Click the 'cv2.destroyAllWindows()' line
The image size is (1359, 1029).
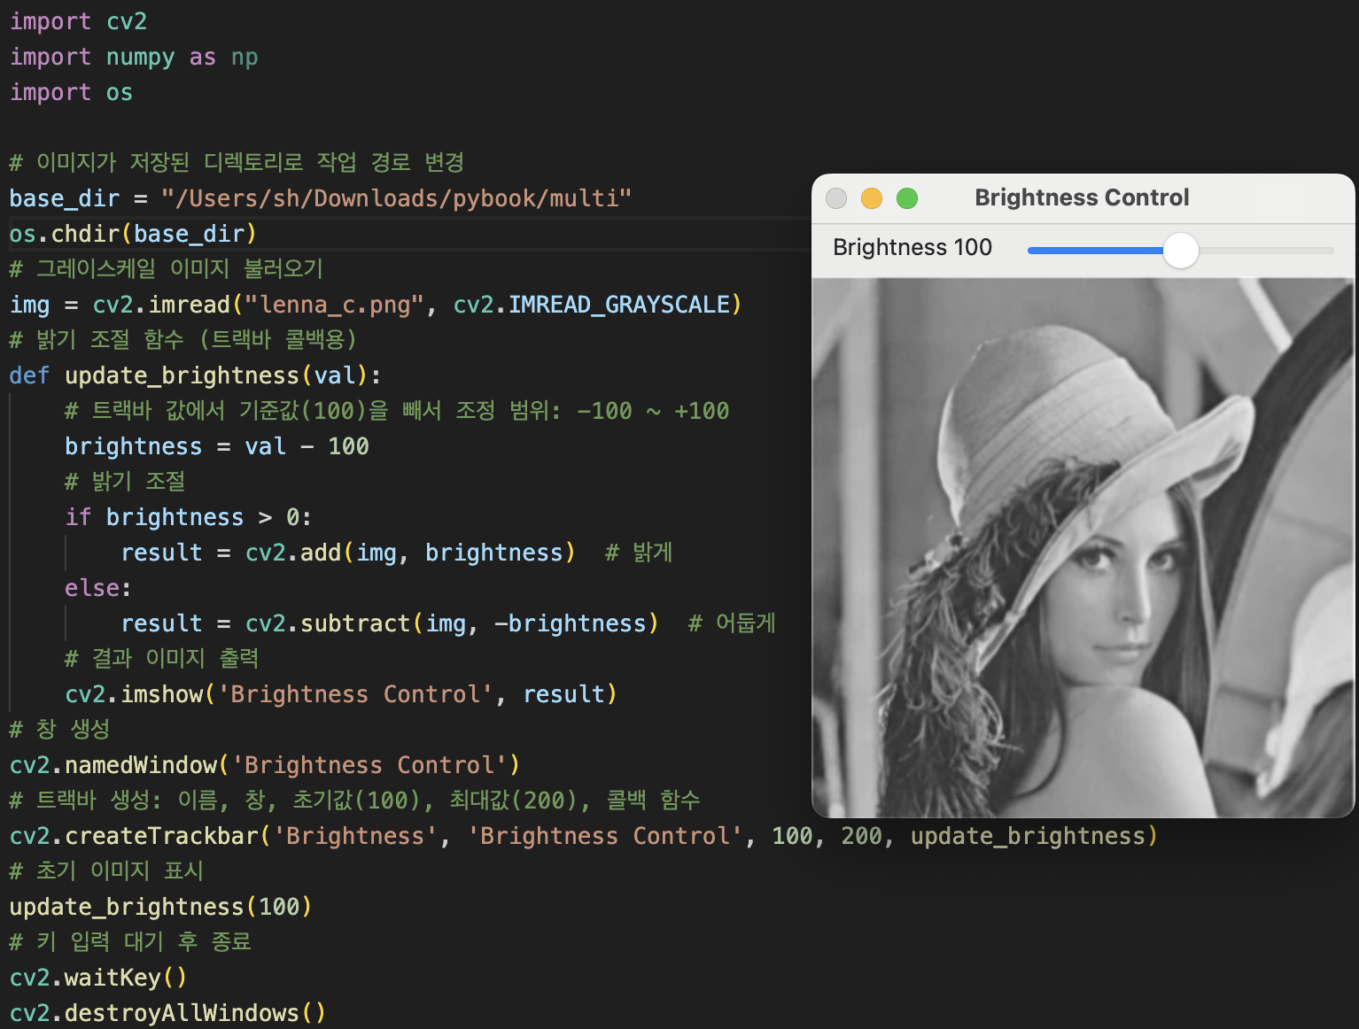coord(167,1013)
